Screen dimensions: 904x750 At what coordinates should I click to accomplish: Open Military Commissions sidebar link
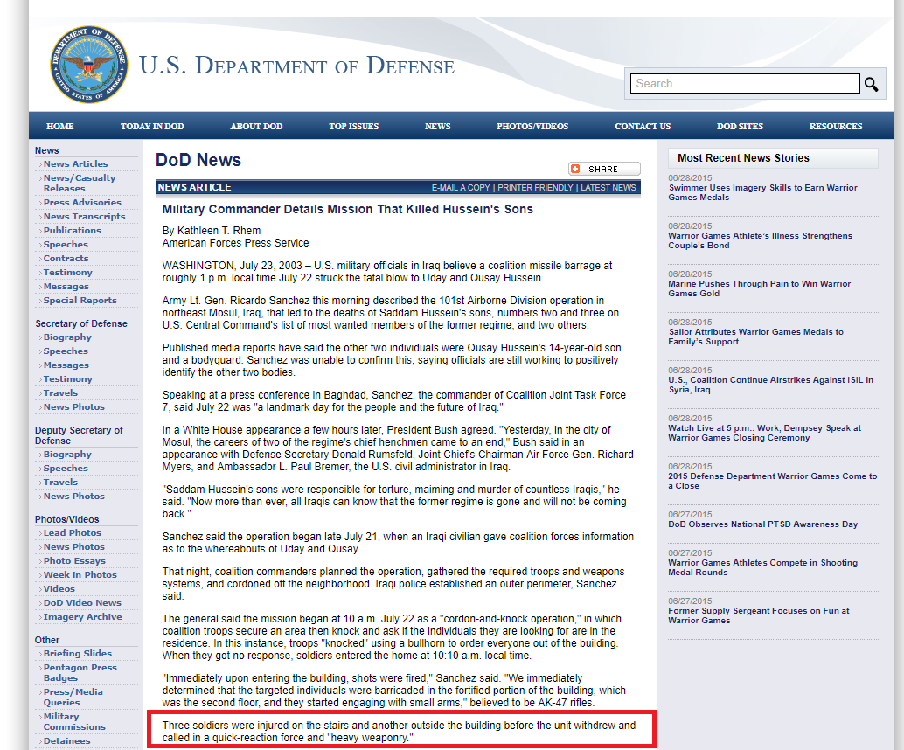coord(74,722)
